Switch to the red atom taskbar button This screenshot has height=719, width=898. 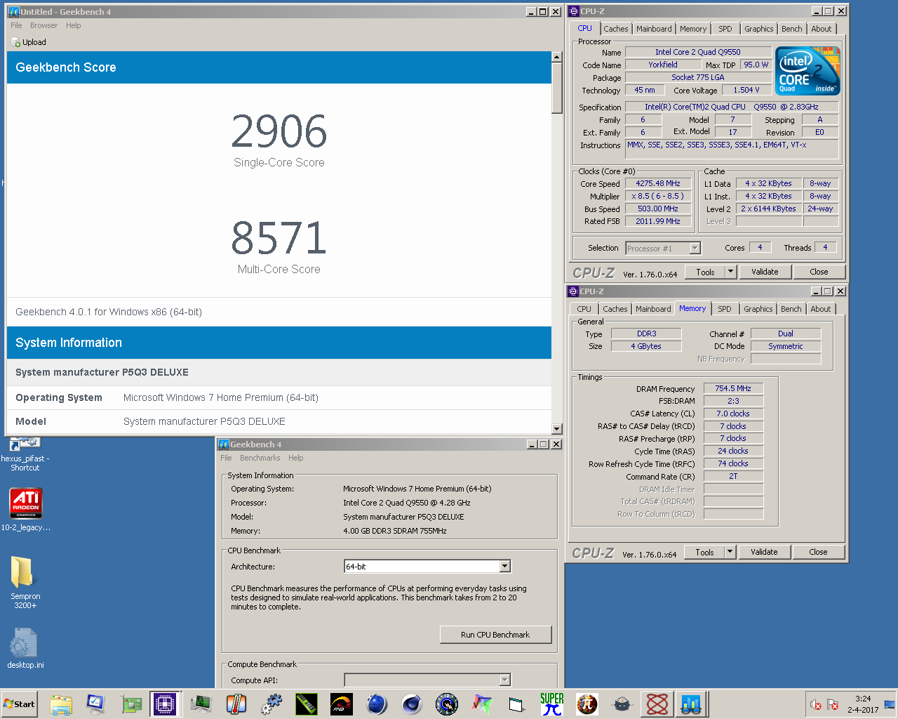click(x=657, y=704)
